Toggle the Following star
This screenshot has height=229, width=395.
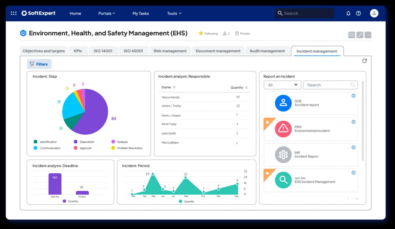[x=201, y=33]
